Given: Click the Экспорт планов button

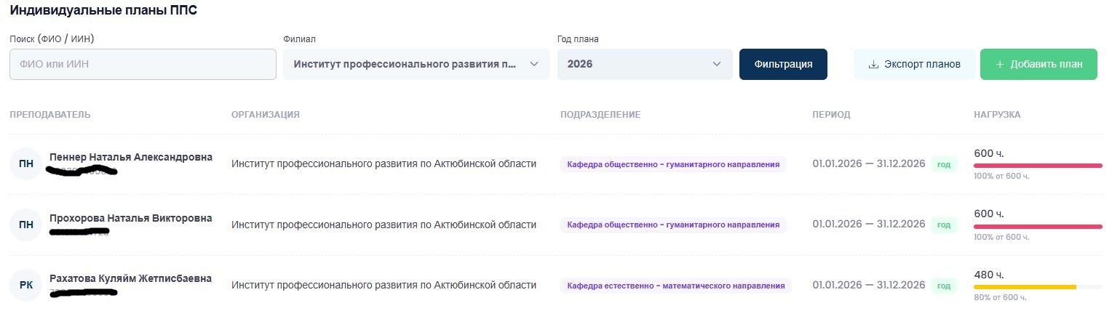Looking at the screenshot, I should 914,64.
